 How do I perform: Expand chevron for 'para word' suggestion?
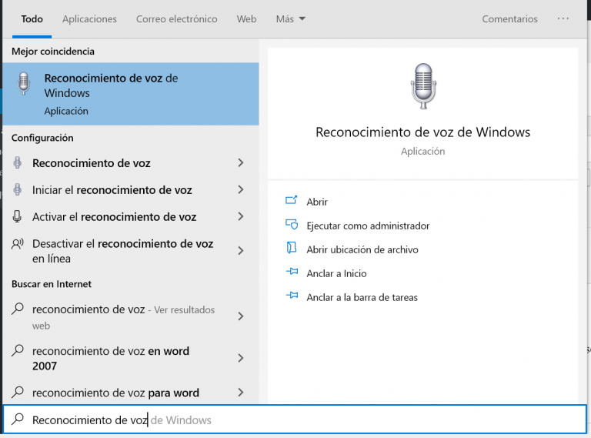coord(241,393)
